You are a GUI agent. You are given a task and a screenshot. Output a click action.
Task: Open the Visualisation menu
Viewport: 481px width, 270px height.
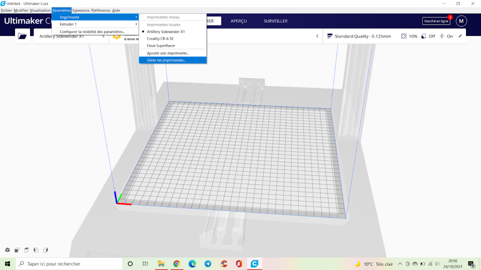(40, 10)
